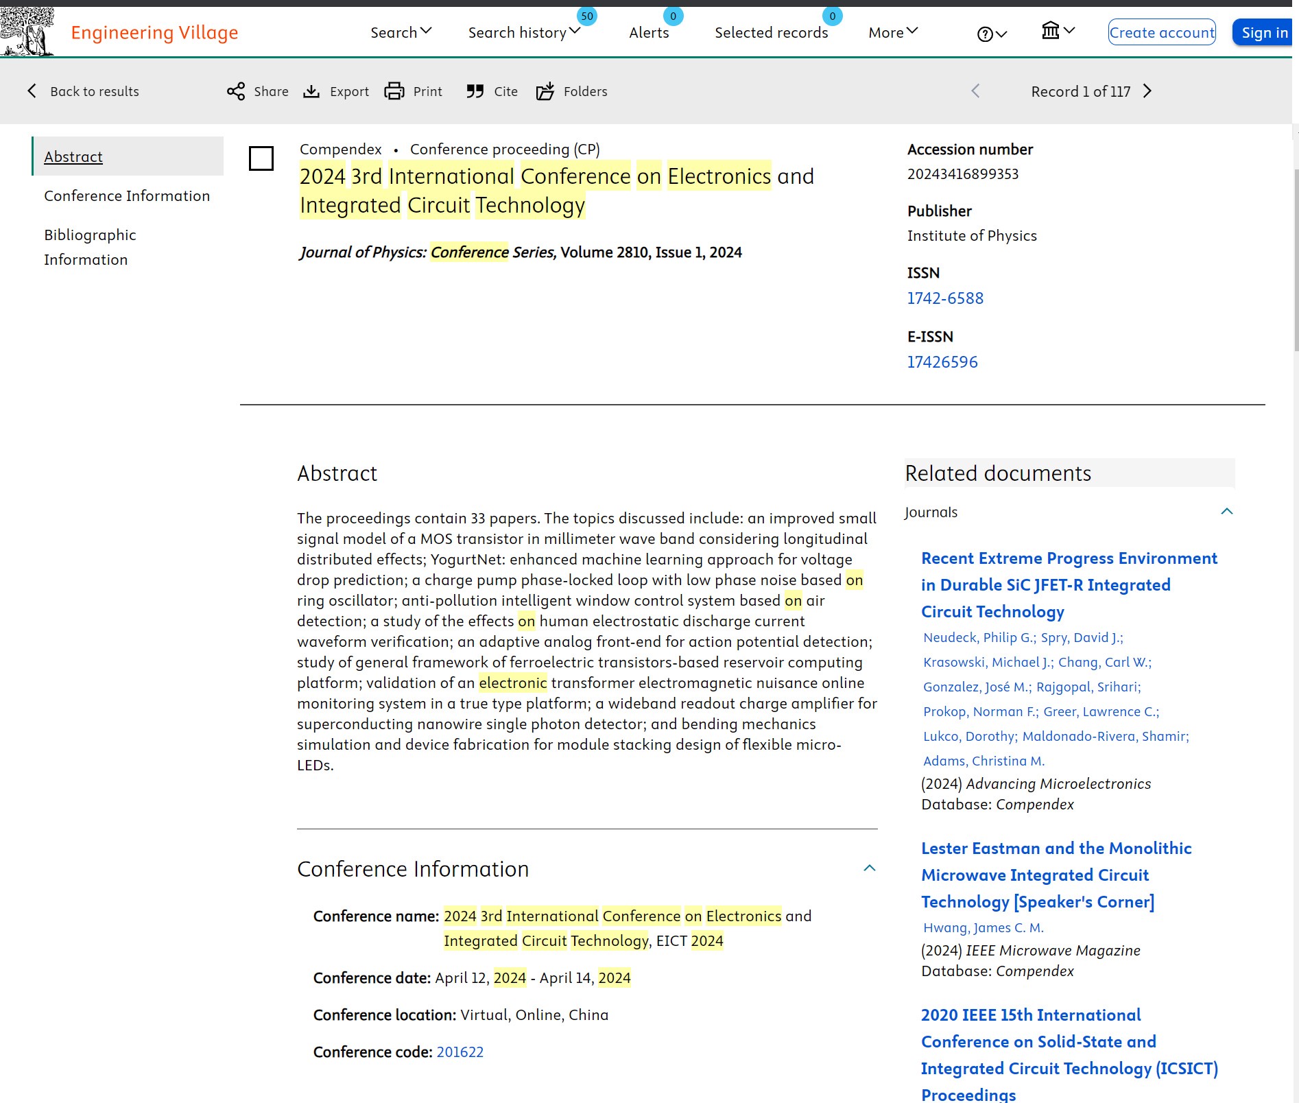
Task: Open author Adams, Christina M.
Action: coord(984,761)
